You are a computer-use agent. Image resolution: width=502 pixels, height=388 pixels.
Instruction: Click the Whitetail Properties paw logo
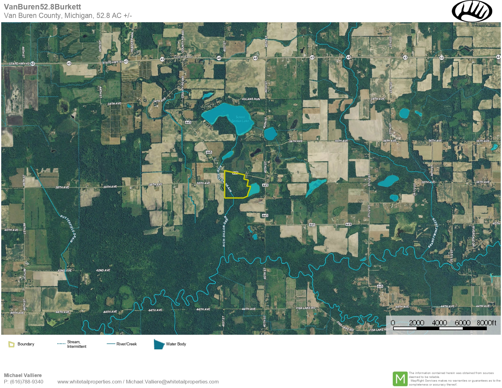pyautogui.click(x=472, y=11)
